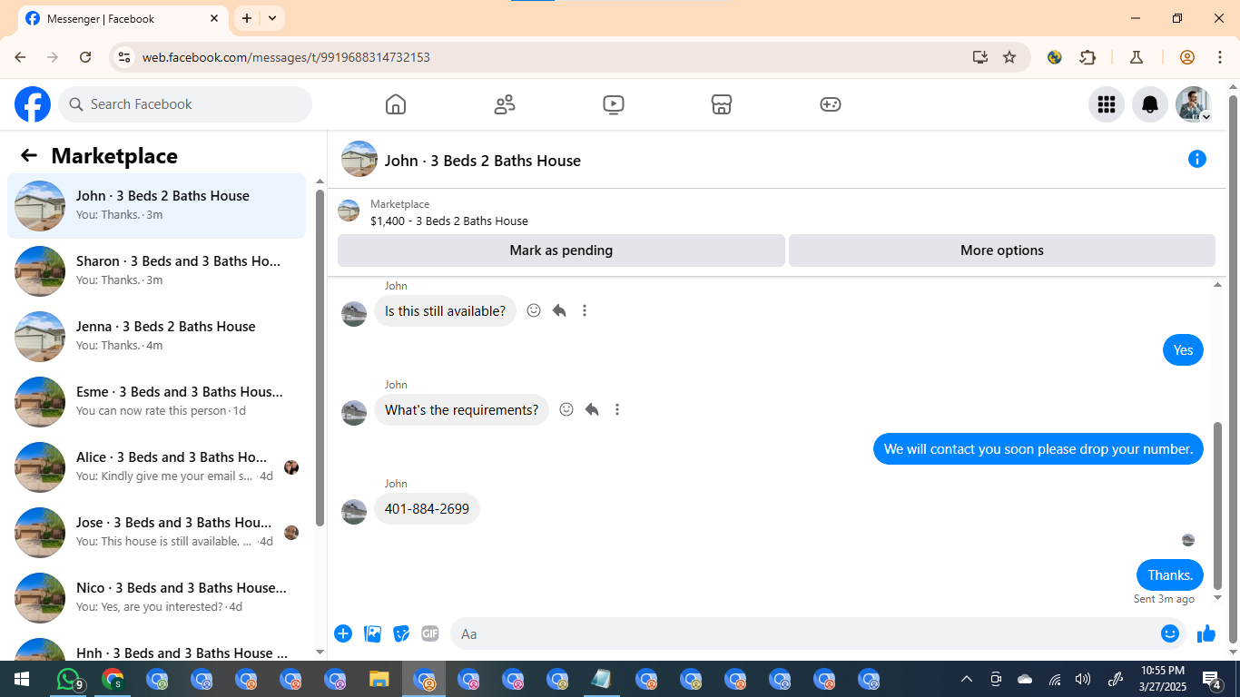
Task: Open more options for 'What's the requirements?' message
Action: point(617,409)
